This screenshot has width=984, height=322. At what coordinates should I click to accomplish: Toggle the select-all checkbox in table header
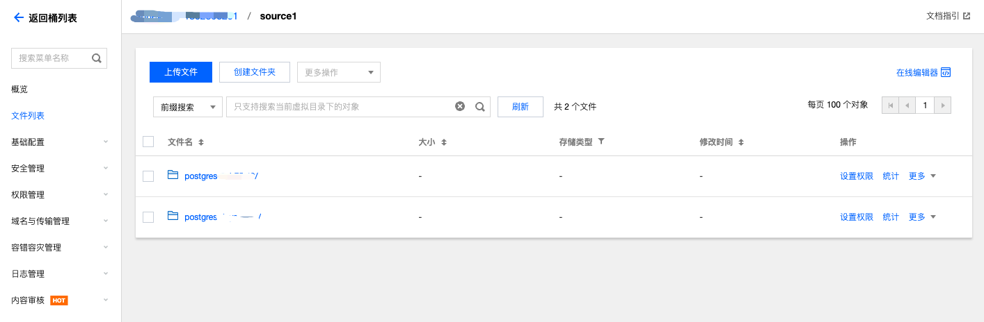148,142
